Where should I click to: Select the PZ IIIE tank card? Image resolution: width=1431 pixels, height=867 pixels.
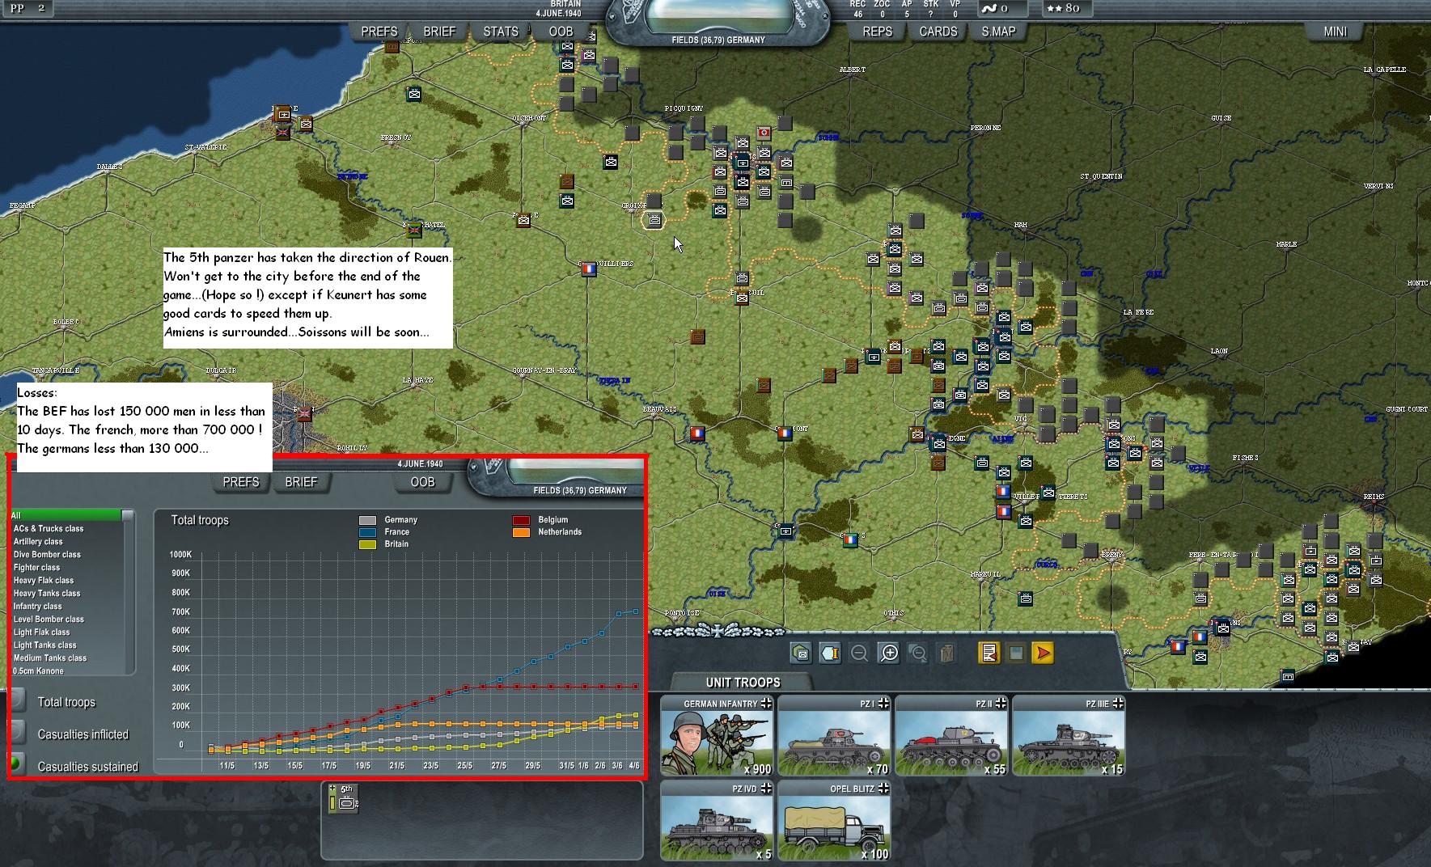pos(1069,736)
